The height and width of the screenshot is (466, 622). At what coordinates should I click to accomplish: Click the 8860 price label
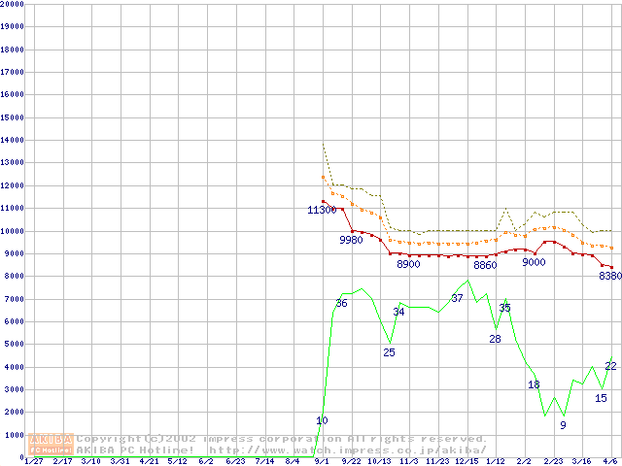(485, 265)
